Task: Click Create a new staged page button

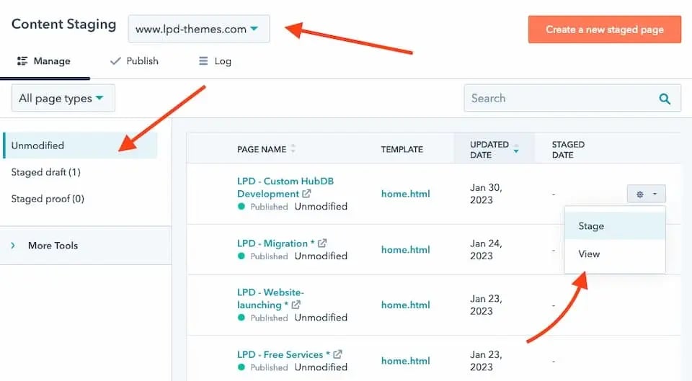Action: (604, 30)
